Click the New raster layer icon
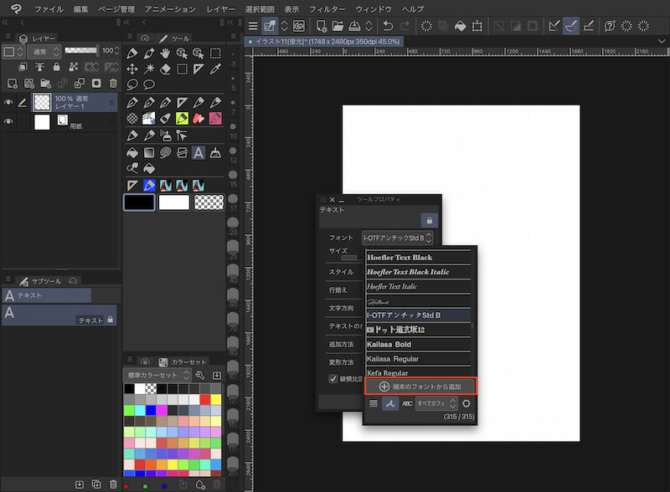Viewport: 670px width, 492px height. 13,83
